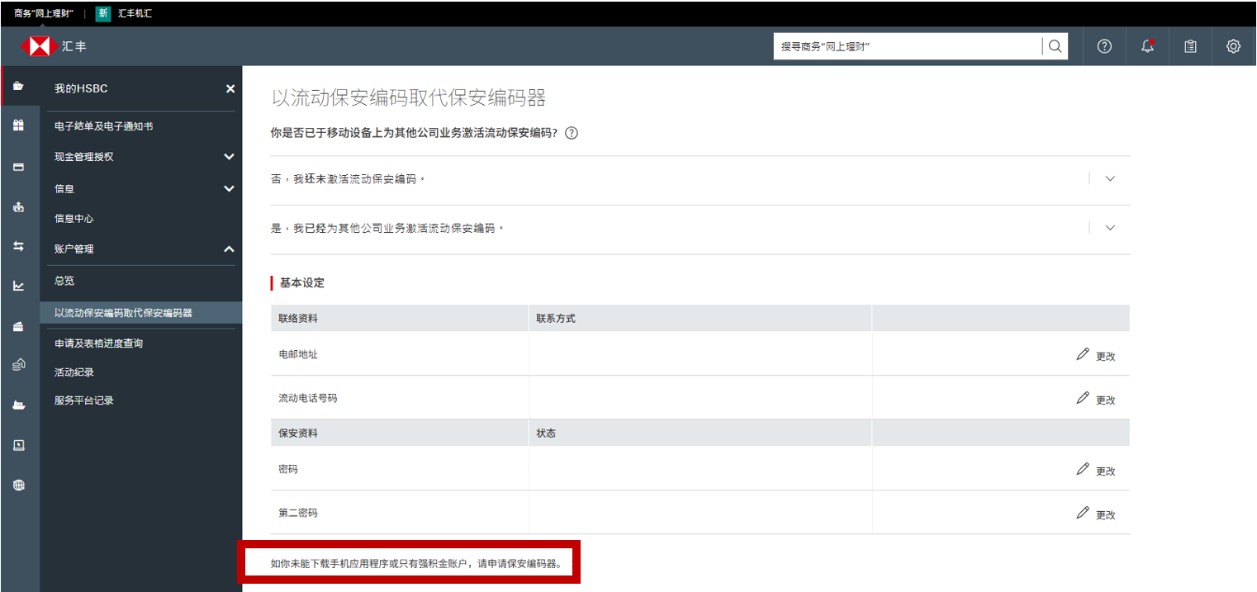Switch to the 商务"网上理财" top tab
This screenshot has height=592, width=1257.
[44, 14]
